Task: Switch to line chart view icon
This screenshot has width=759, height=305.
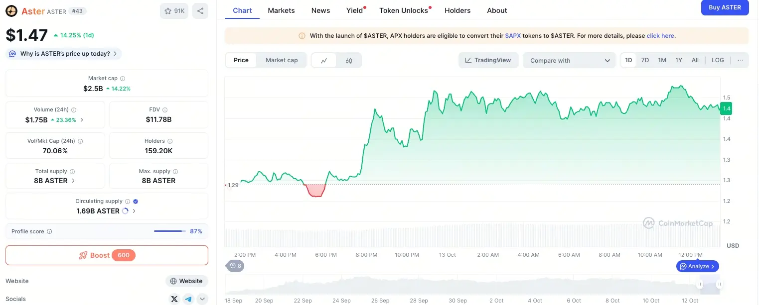Action: tap(324, 61)
